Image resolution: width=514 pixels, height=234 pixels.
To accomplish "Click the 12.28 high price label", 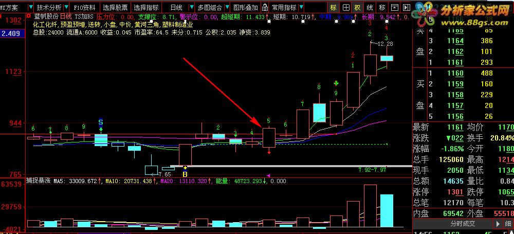I will (x=385, y=43).
